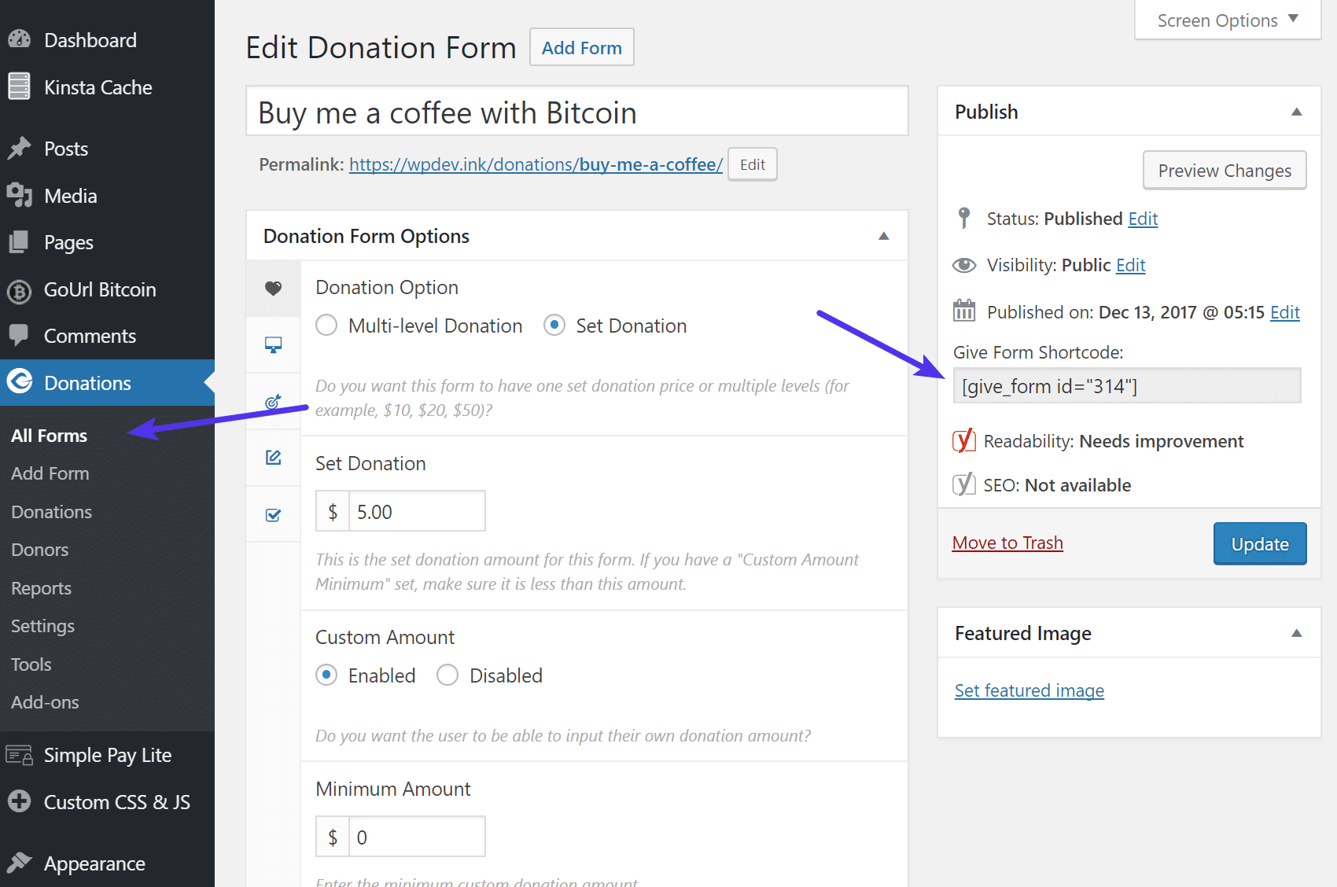Select the Set Donation radio button
Screen dimensions: 1337x887
coord(554,326)
